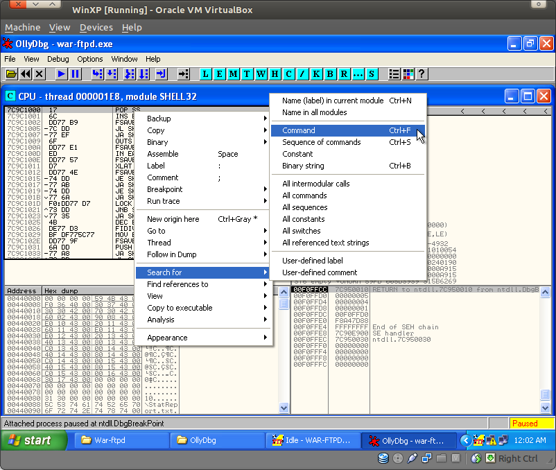Show Breakpoints with B button
This screenshot has width=556, height=470.
330,74
